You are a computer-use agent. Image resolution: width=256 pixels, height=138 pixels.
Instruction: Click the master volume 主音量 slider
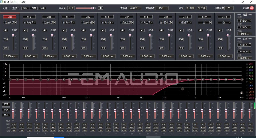click(x=86, y=8)
